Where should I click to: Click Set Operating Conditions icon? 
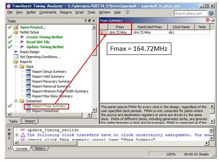coord(16,57)
